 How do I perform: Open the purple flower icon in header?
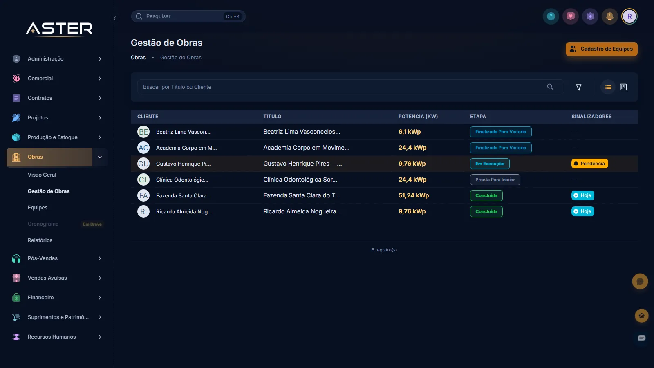(x=590, y=16)
